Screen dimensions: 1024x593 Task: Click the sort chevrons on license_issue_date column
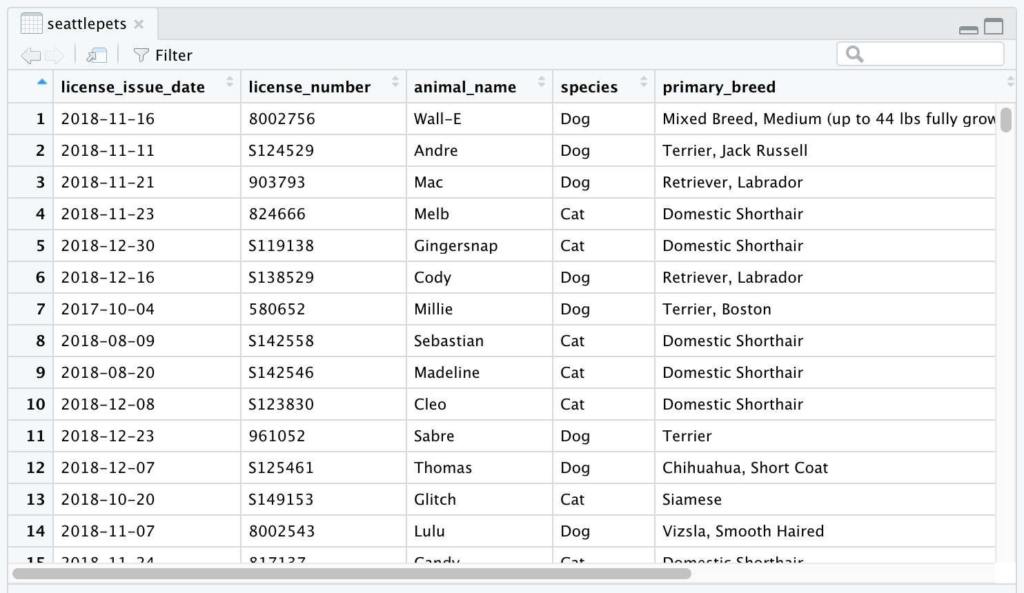229,81
